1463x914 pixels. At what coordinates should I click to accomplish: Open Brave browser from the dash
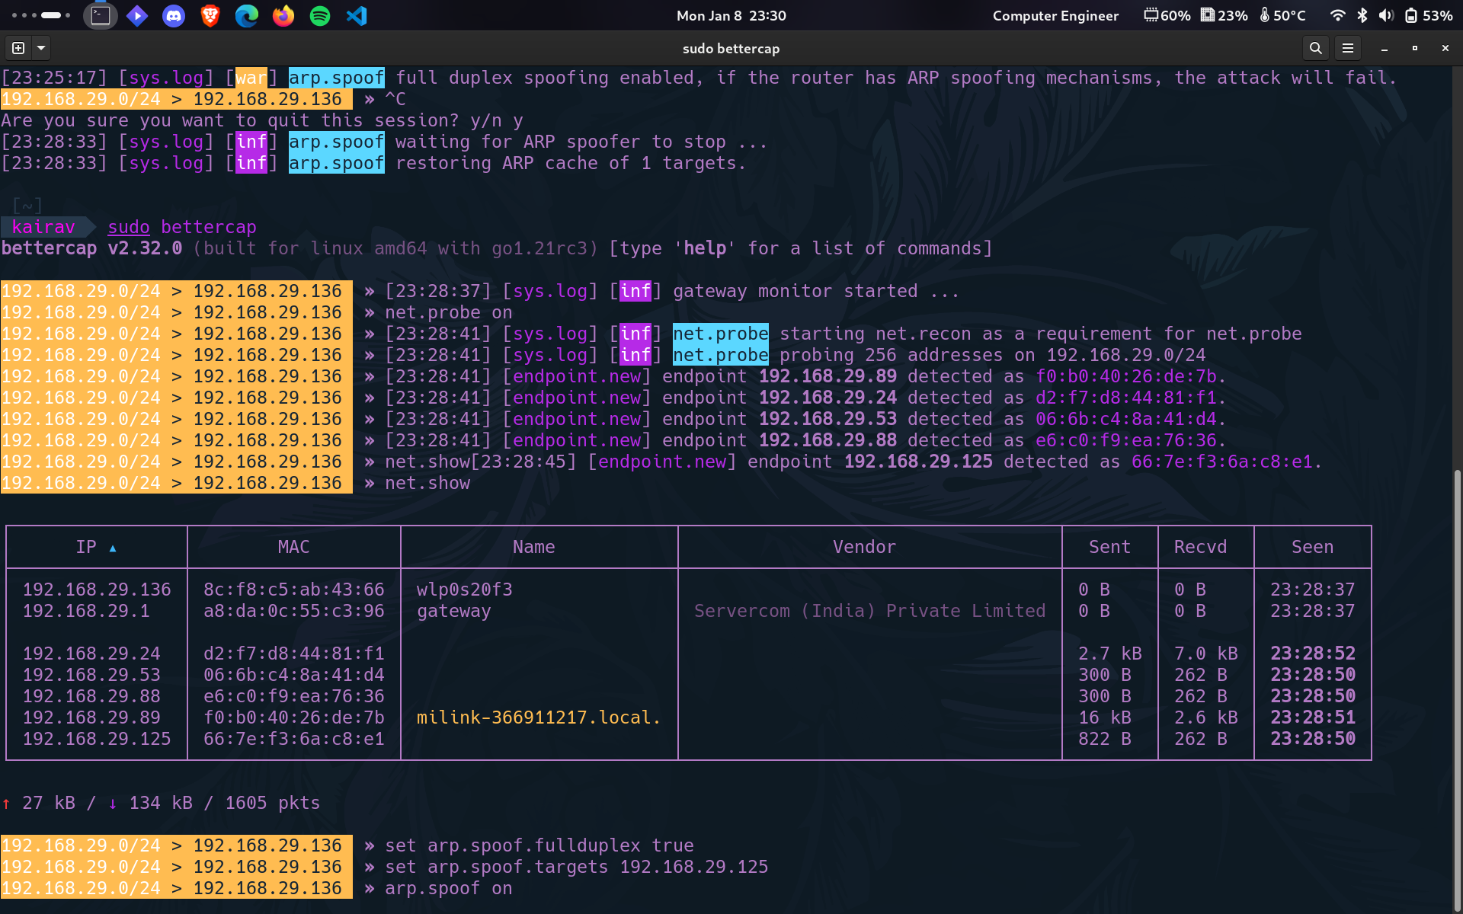click(x=210, y=15)
